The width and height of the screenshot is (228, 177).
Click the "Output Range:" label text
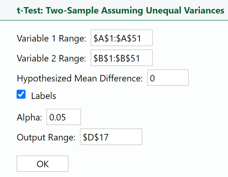[46, 137]
